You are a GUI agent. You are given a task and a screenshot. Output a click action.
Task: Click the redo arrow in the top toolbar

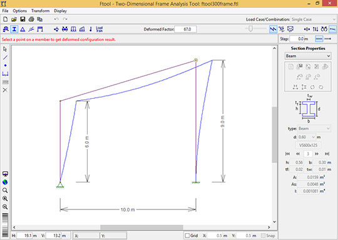pos(65,19)
